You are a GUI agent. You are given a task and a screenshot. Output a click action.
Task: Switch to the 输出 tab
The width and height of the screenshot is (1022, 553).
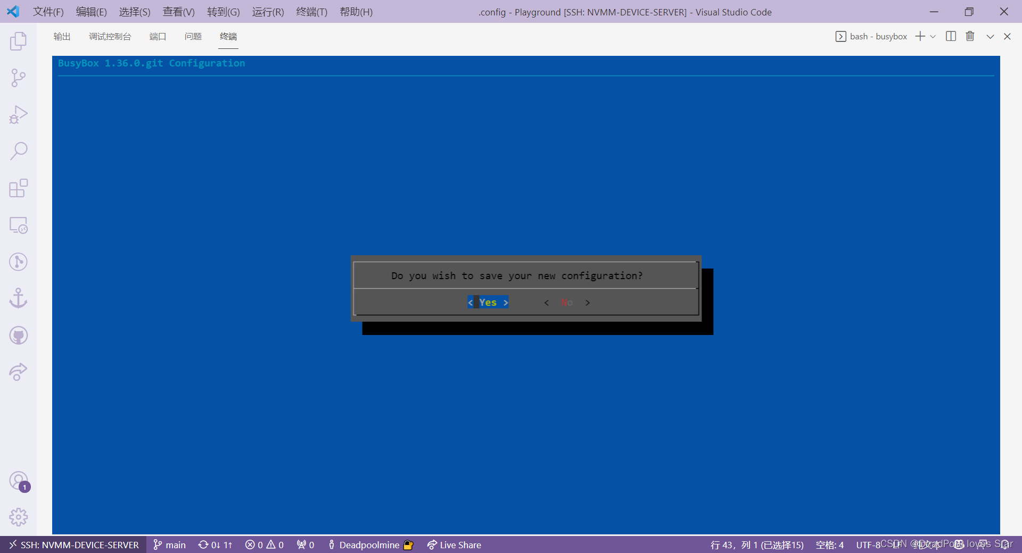62,36
